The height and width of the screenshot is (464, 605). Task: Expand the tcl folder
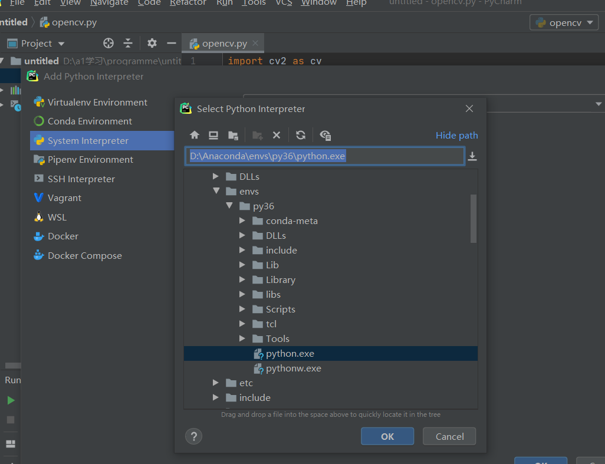[242, 324]
